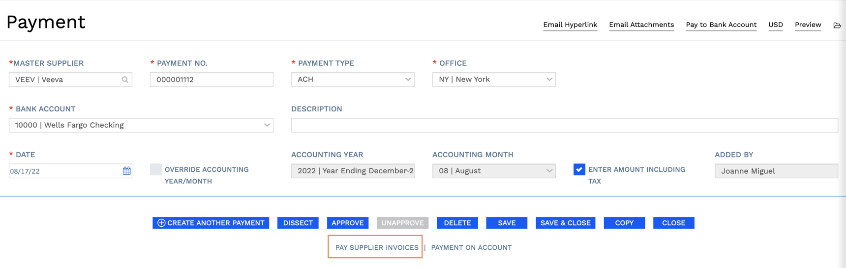Screen dimensions: 846x268
Task: Click the Payment page heading
Action: click(46, 22)
